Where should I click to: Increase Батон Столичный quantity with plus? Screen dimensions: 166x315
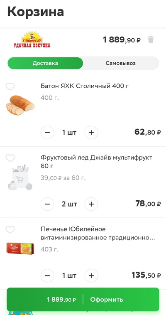[91, 133]
